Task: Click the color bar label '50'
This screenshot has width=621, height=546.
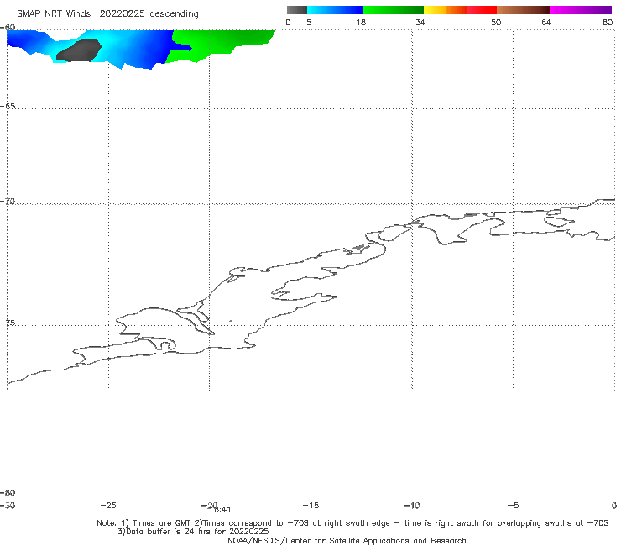Action: click(496, 22)
